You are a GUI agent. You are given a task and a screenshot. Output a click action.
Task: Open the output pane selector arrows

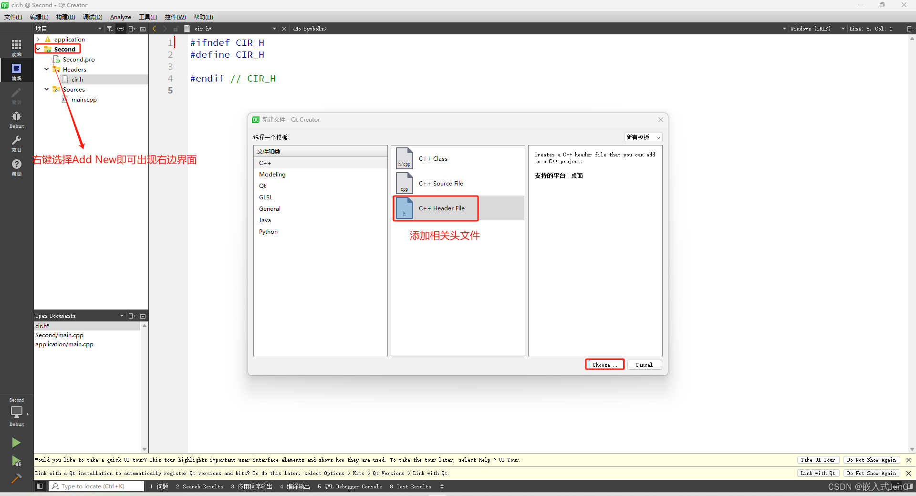(x=442, y=486)
